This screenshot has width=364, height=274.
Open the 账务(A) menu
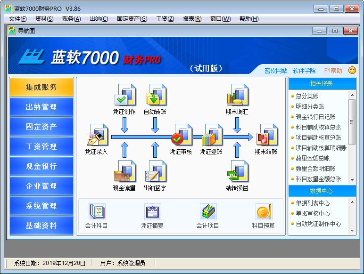72,18
